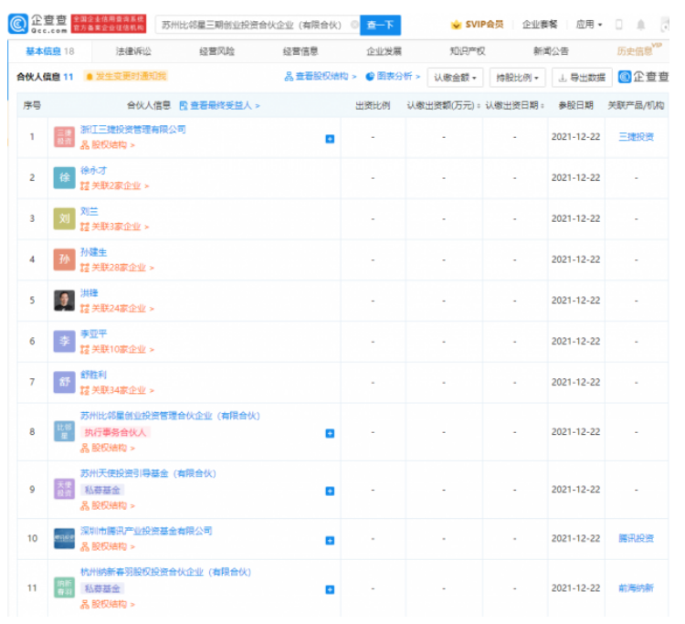The height and width of the screenshot is (624, 685).
Task: Open 图表分析 link
Action: point(393,77)
